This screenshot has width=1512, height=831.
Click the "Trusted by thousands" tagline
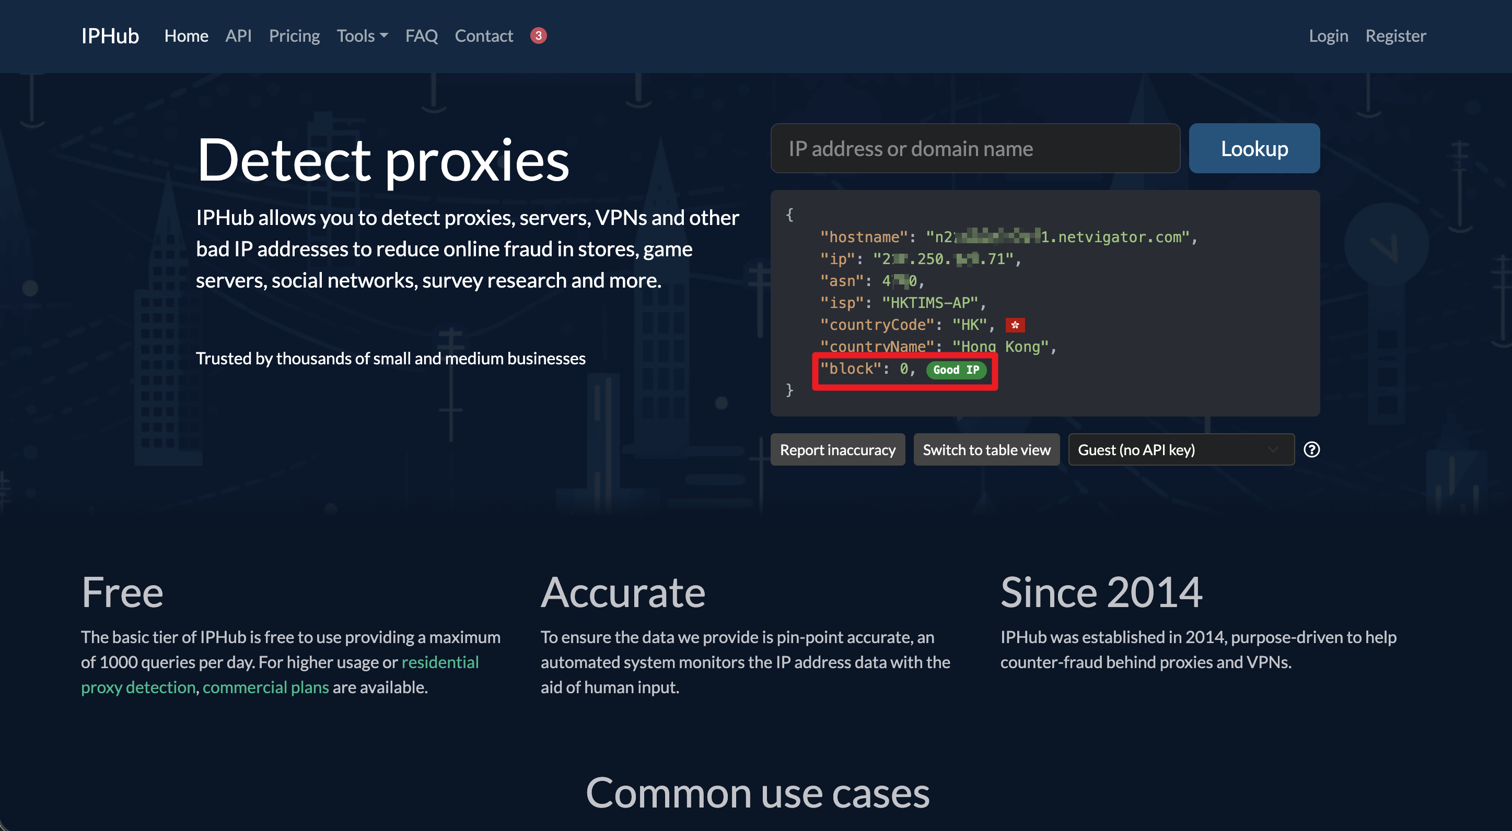pos(390,358)
